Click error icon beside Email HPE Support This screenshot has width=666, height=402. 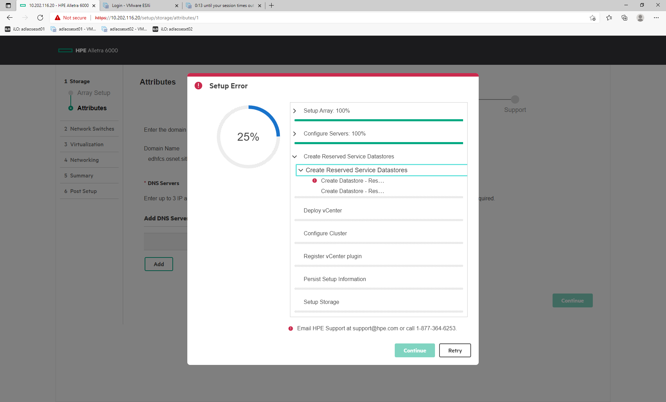pyautogui.click(x=291, y=329)
